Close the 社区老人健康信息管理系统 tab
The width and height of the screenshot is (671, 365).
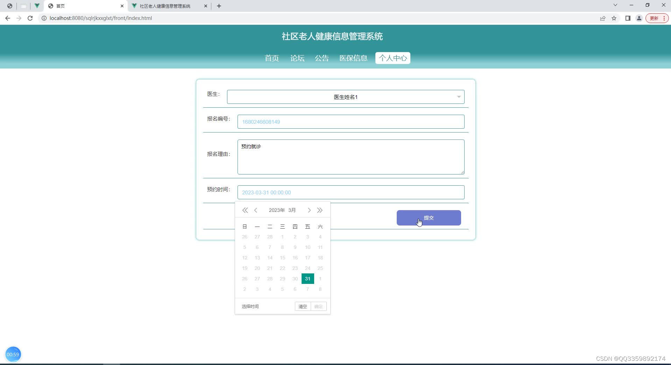pos(206,6)
